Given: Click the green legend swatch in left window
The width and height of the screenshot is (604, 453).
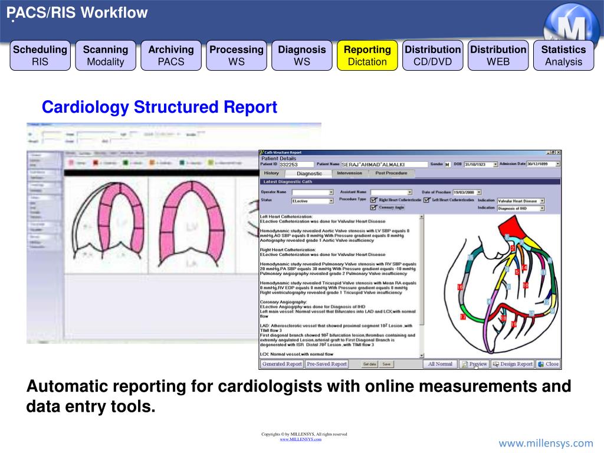Looking at the screenshot, I should (x=126, y=163).
